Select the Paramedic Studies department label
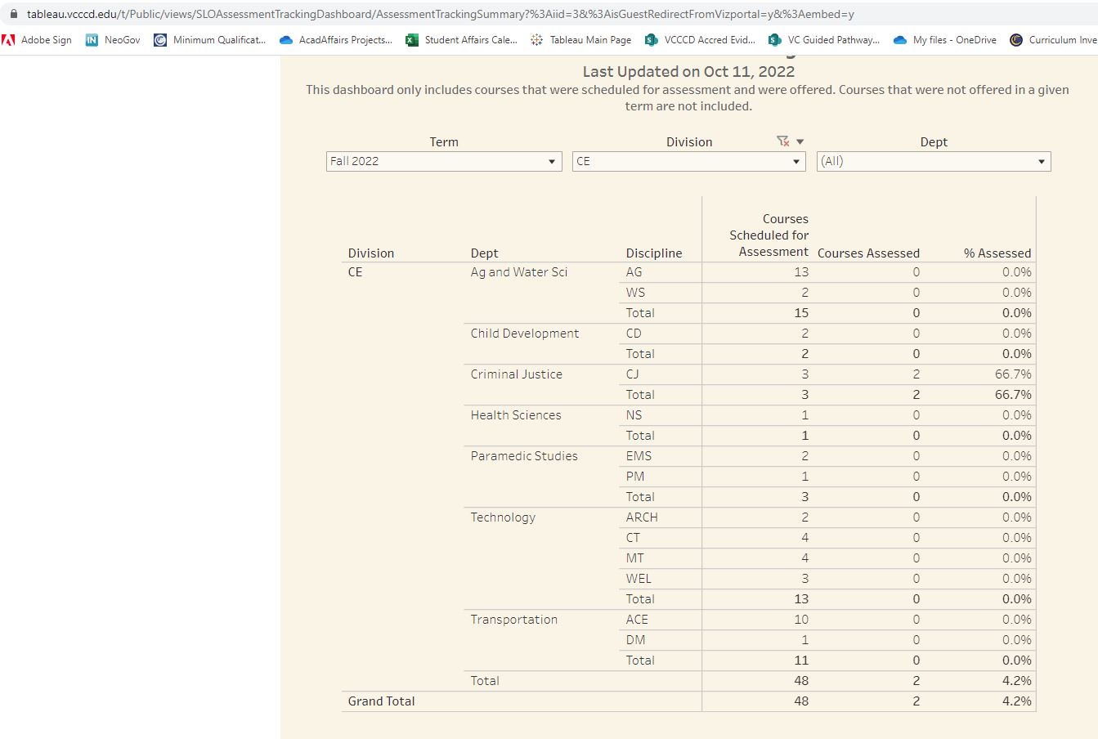 click(524, 456)
